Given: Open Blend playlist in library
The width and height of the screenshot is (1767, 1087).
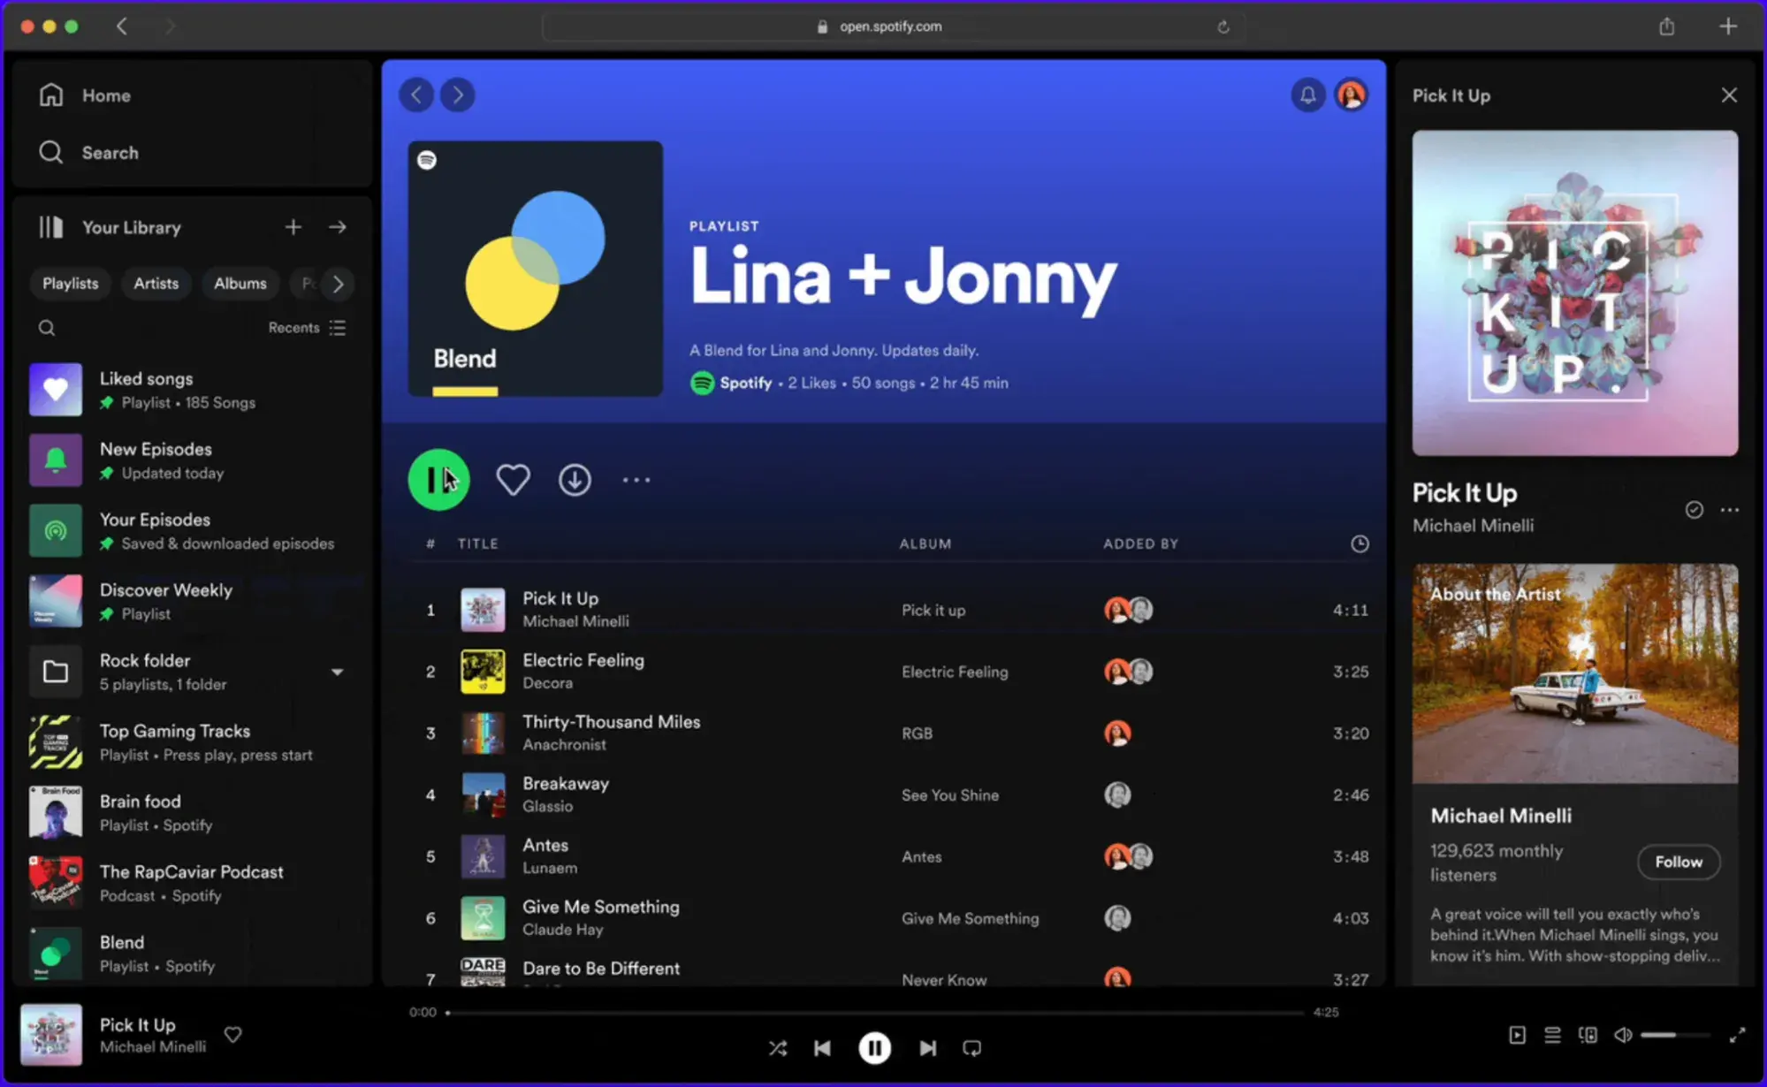Looking at the screenshot, I should [x=192, y=954].
